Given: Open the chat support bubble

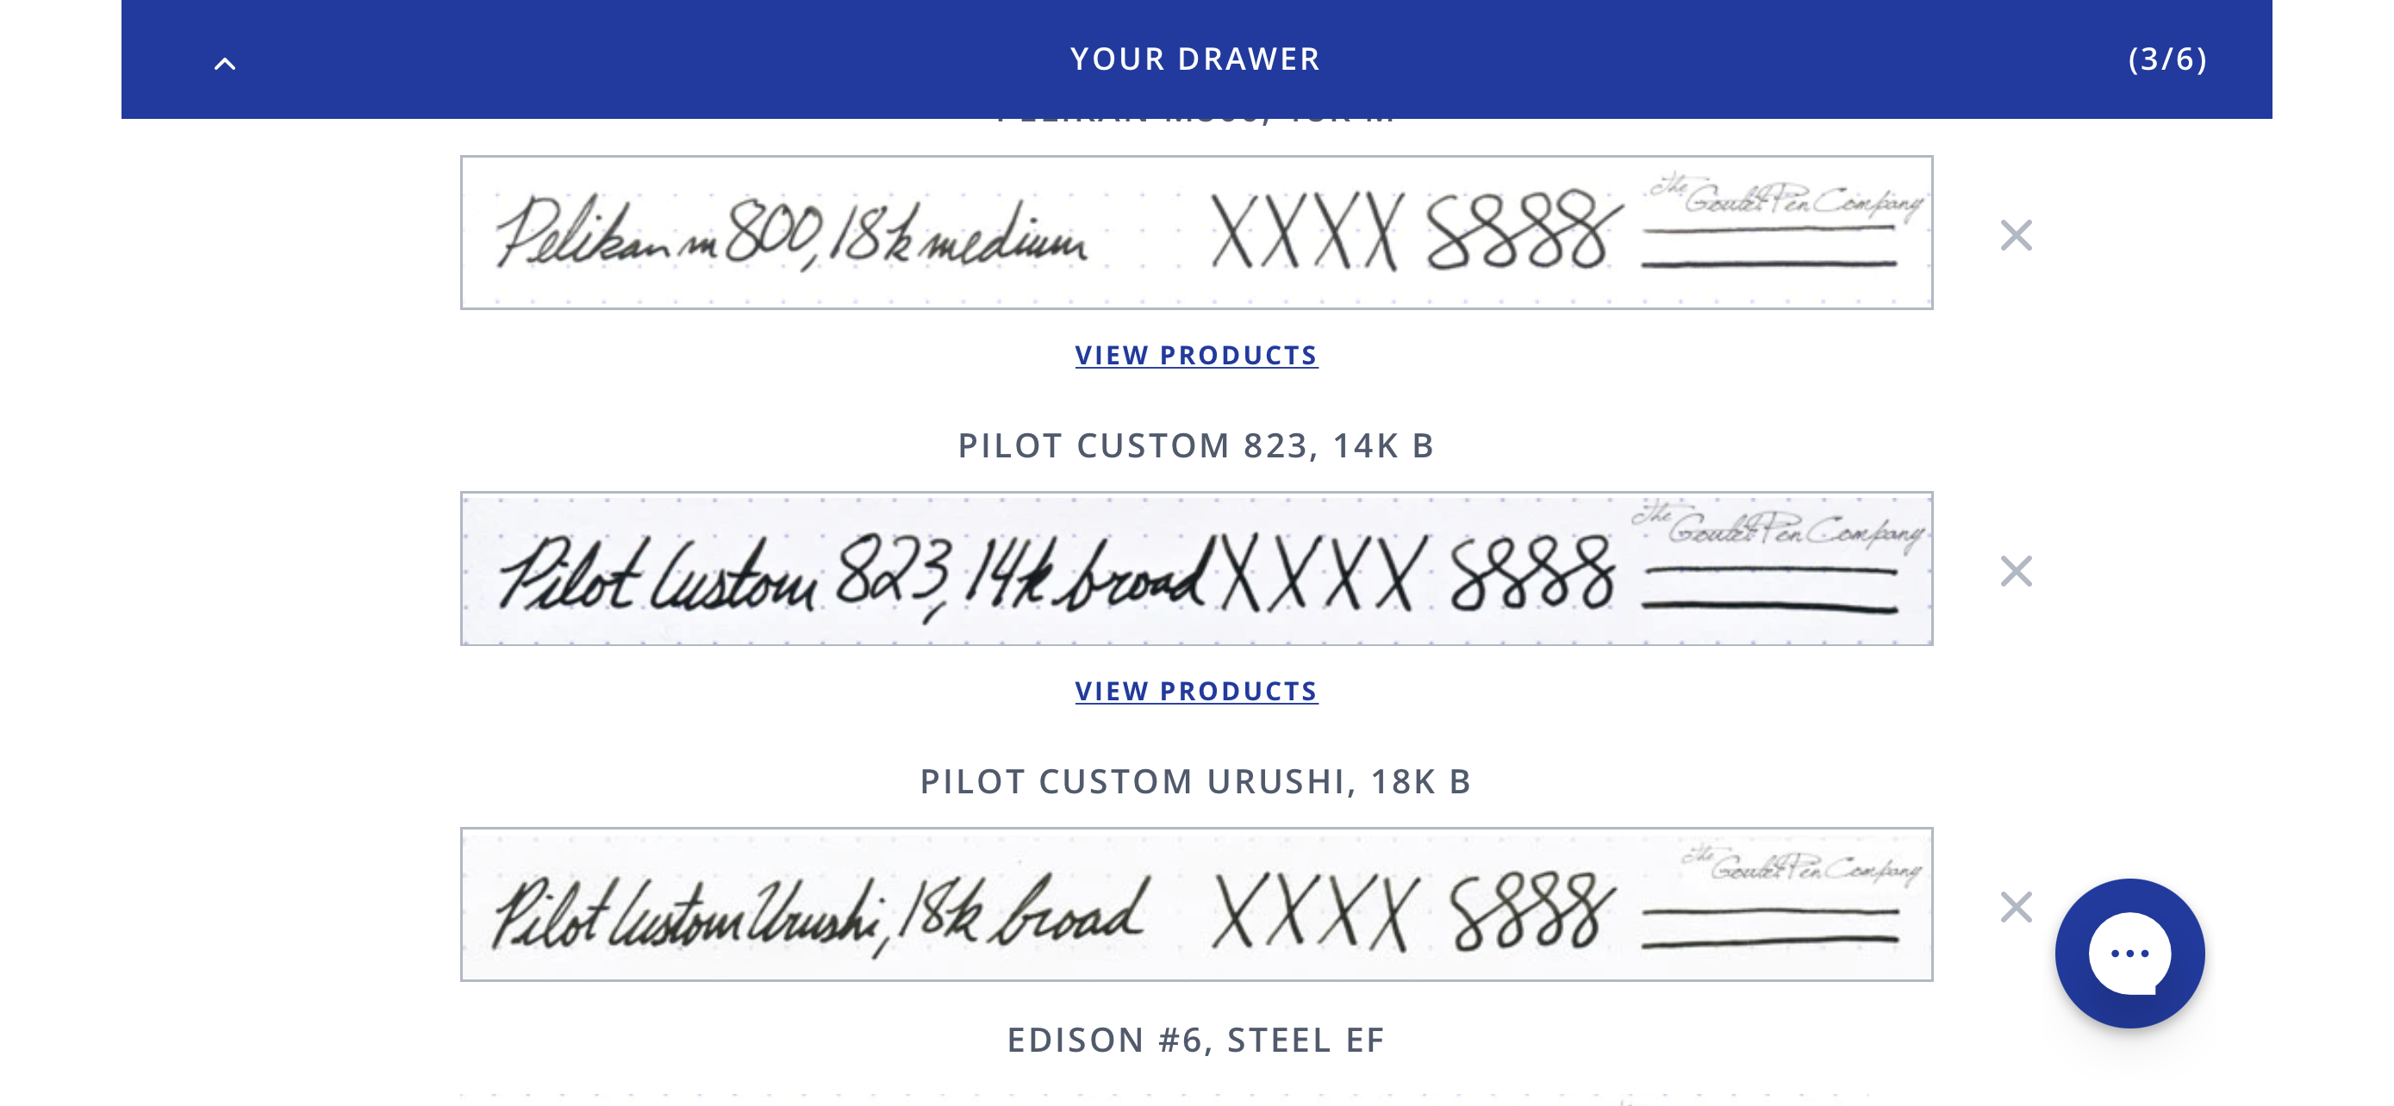Looking at the screenshot, I should pos(2129,953).
